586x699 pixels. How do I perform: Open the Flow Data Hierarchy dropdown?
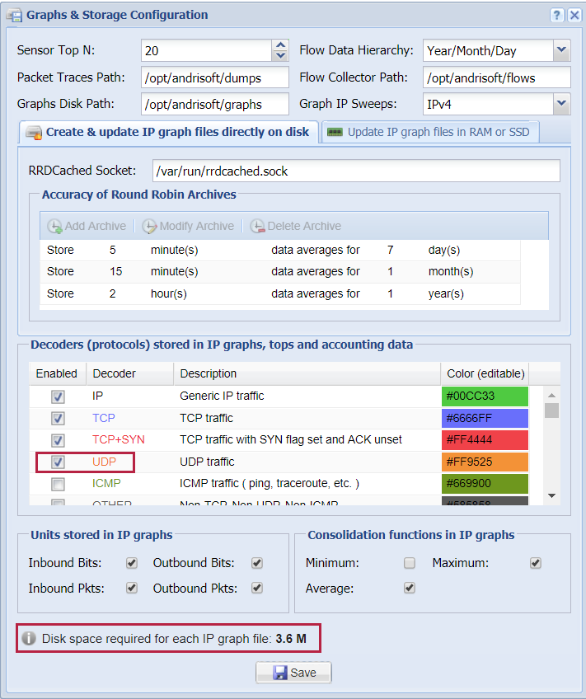(561, 50)
